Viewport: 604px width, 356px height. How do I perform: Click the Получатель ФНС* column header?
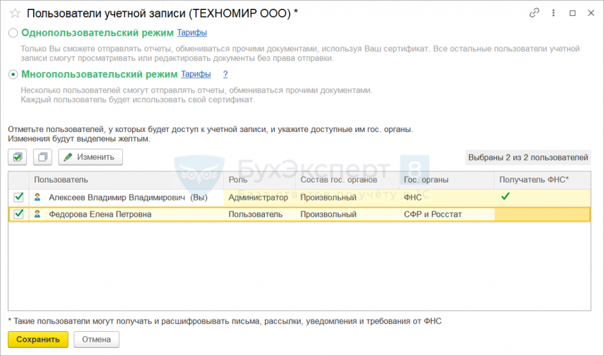(x=543, y=180)
